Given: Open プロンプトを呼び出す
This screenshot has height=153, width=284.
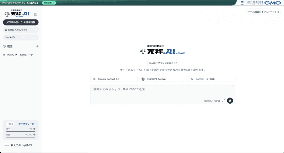Looking at the screenshot, I should (x=20, y=55).
